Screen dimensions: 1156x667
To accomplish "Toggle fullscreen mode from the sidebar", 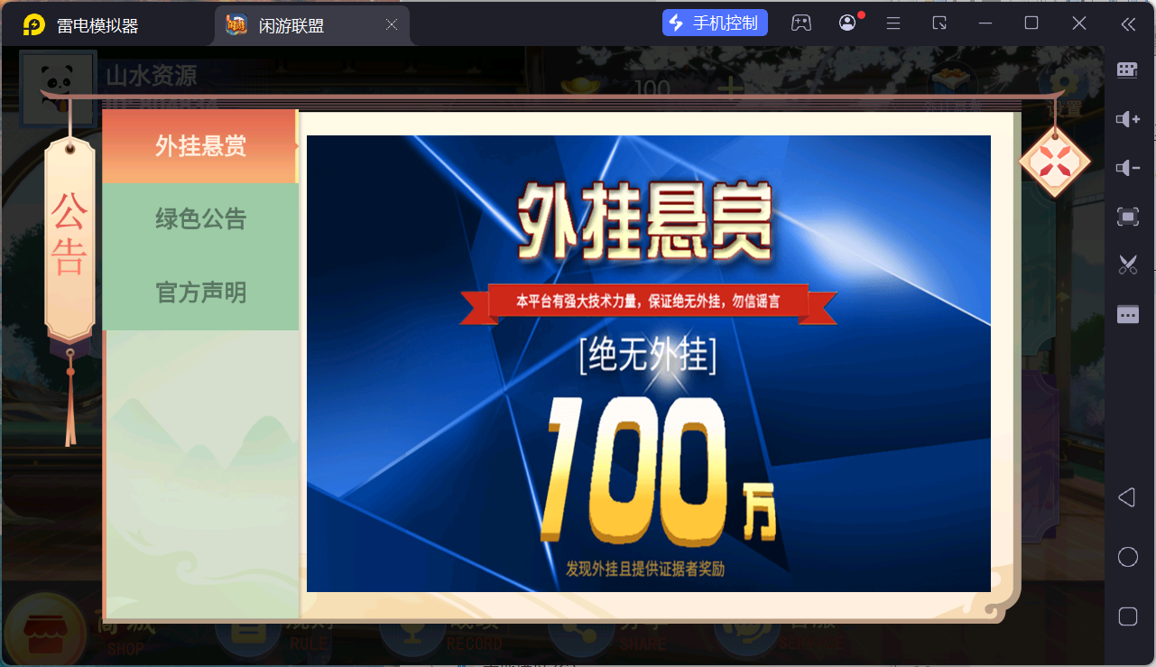I will [1126, 217].
